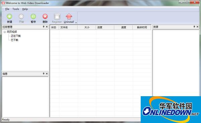
Task: Select 正在下载 in the task tree
Action: click(16, 36)
